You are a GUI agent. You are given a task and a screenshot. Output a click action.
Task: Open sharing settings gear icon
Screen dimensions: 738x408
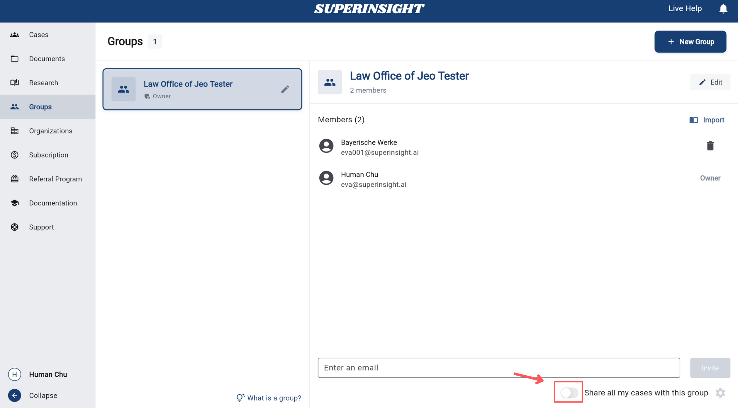(720, 393)
